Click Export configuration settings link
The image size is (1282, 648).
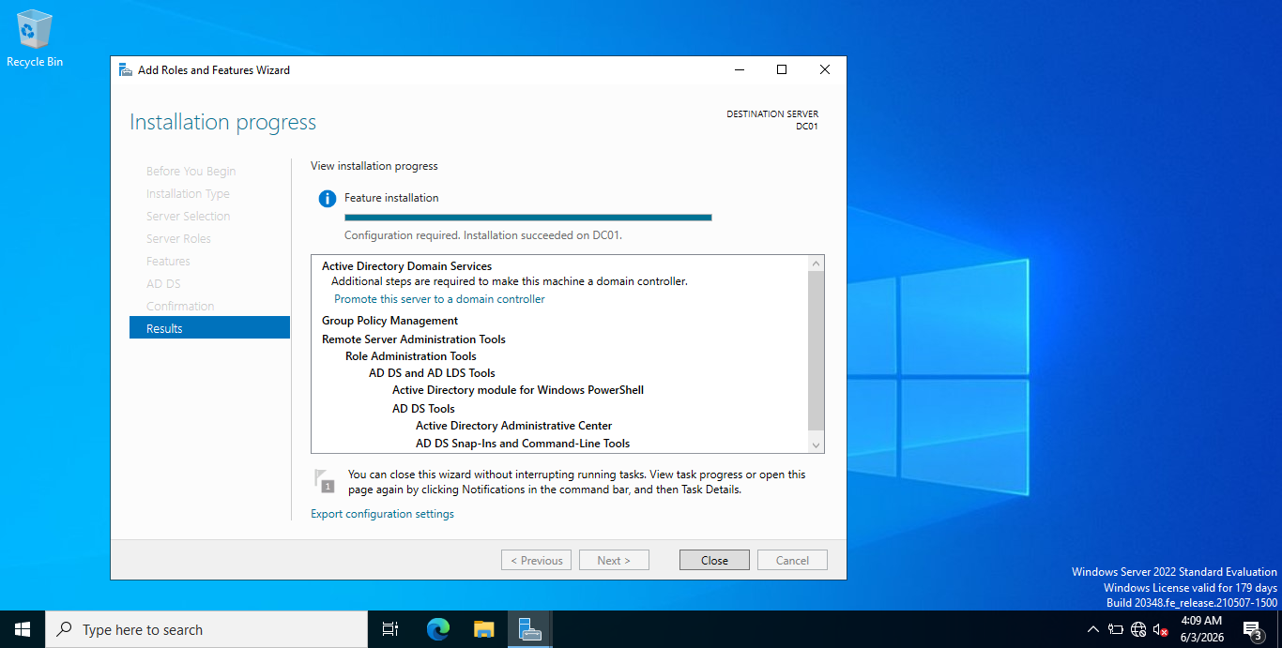tap(382, 514)
